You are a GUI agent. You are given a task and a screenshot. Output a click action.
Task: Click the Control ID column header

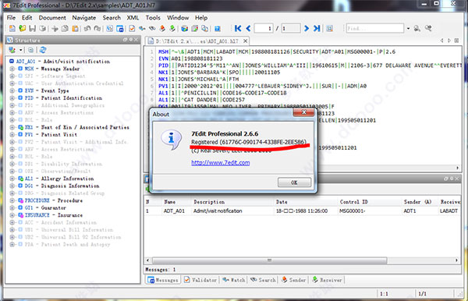coord(353,202)
